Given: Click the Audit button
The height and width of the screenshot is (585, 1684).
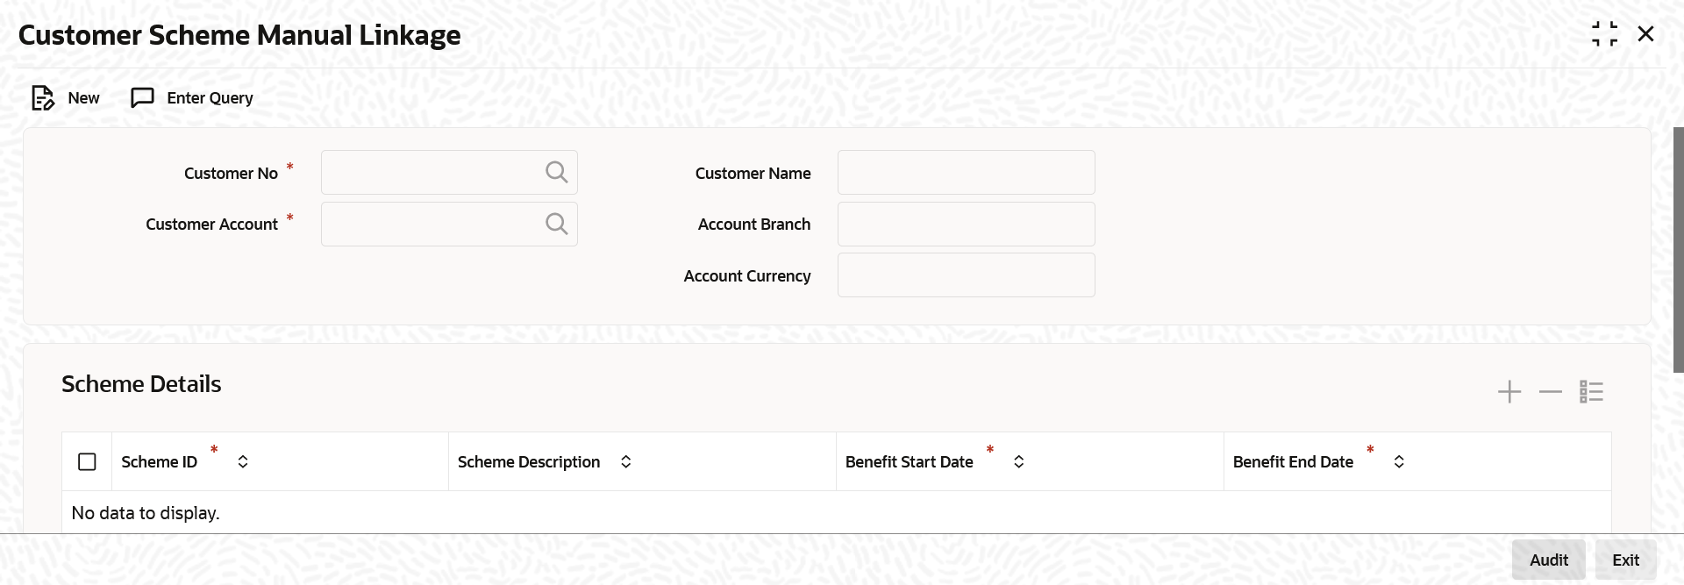Looking at the screenshot, I should coord(1548,560).
